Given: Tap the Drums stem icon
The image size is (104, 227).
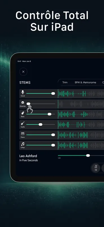Looking at the screenshot, I should point(23,103).
